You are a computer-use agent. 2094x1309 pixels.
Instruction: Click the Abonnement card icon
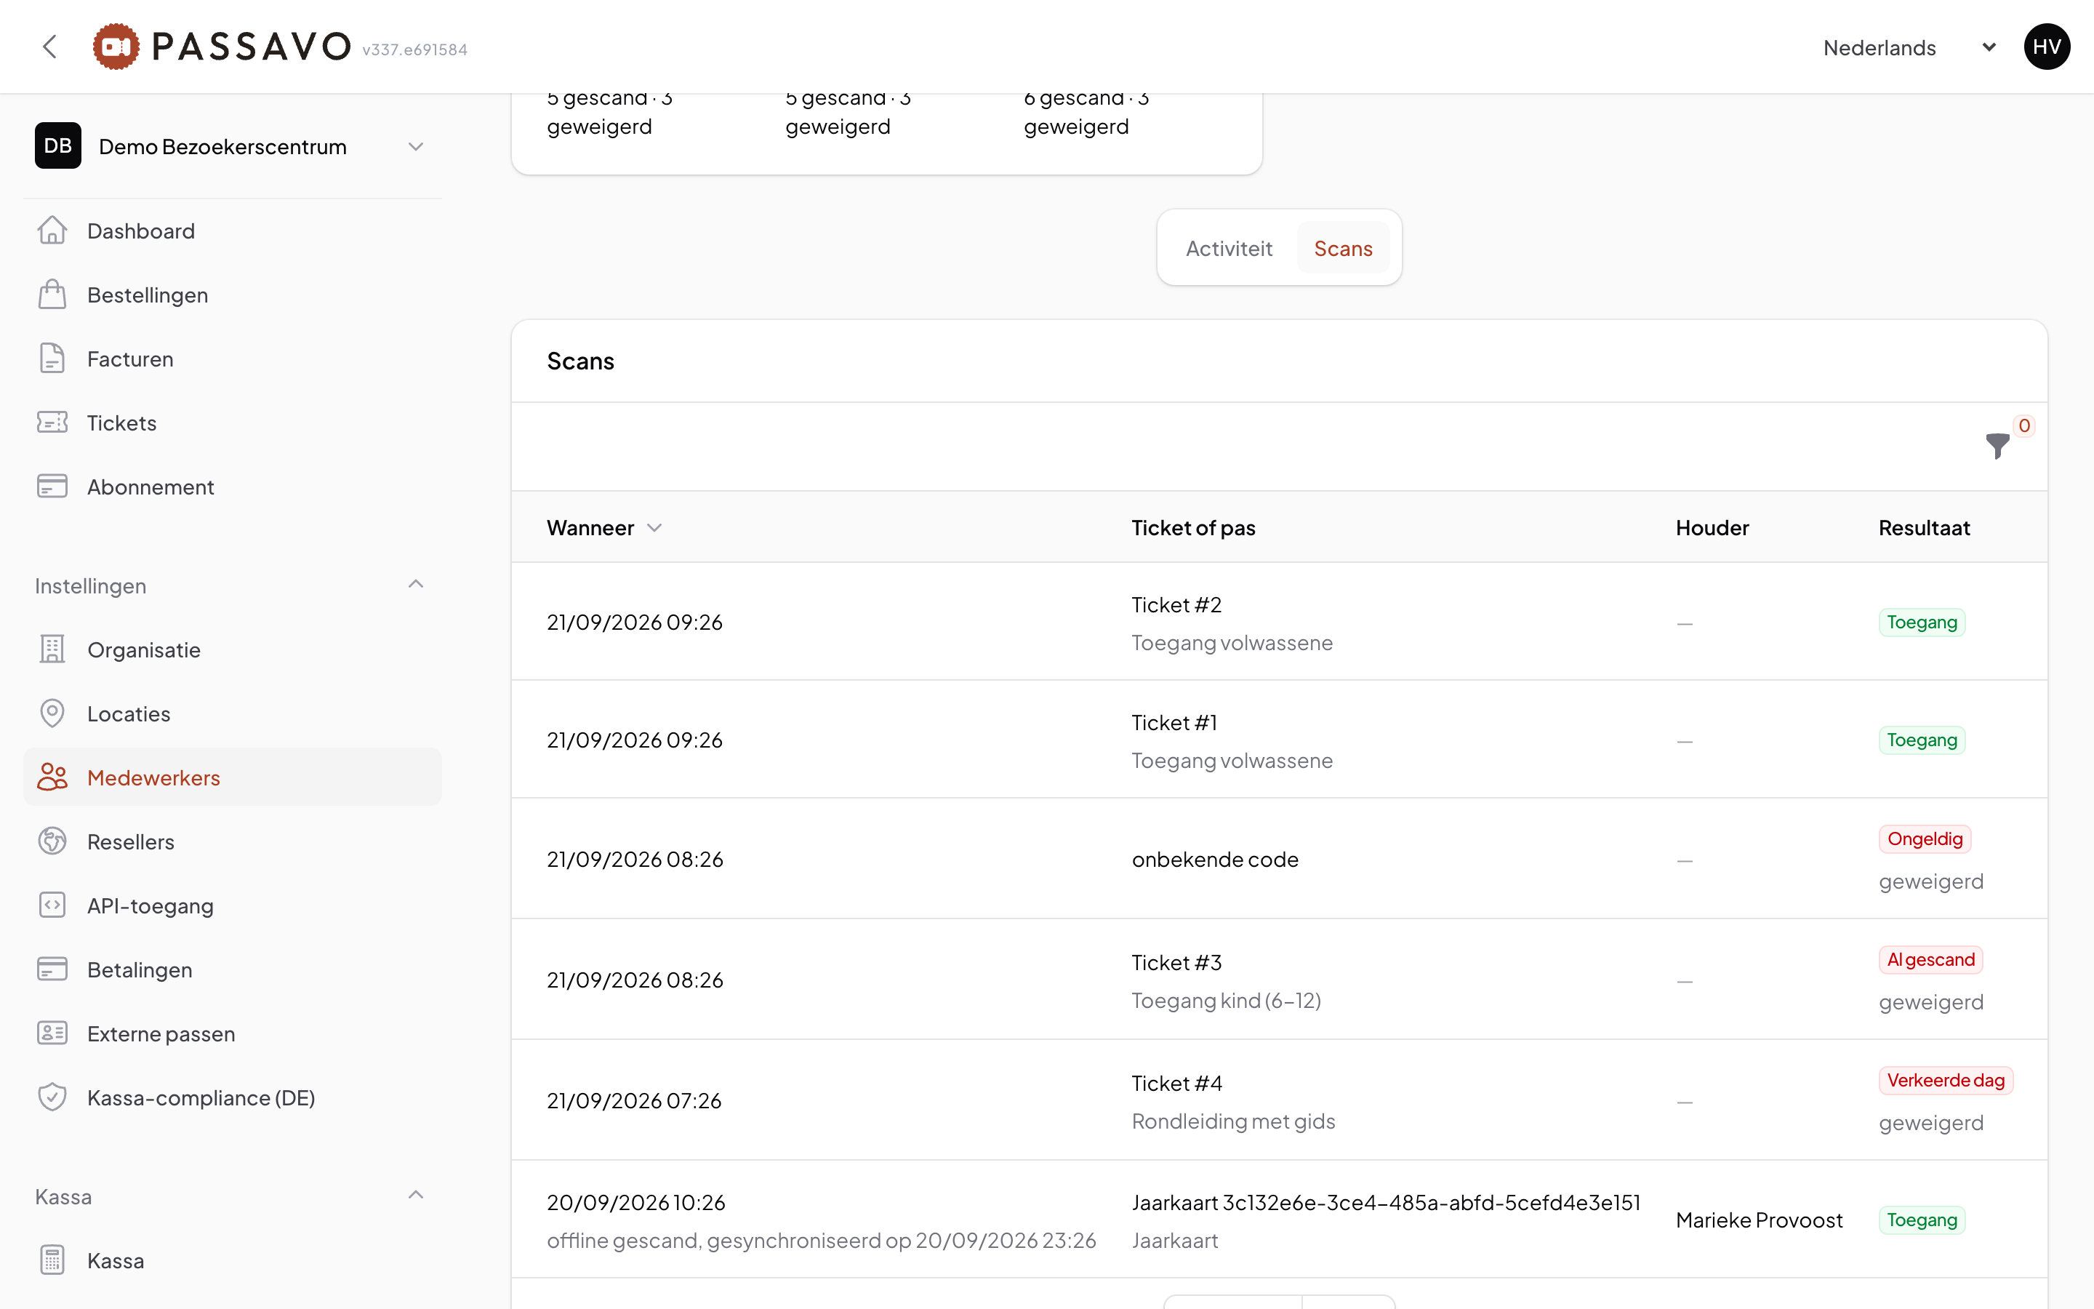click(52, 487)
